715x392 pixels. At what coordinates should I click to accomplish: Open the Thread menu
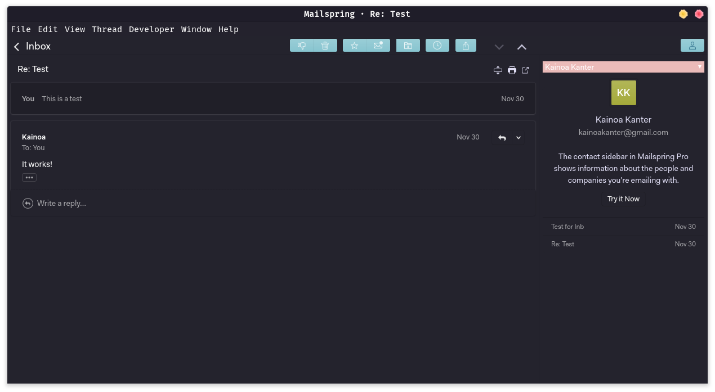coord(107,29)
